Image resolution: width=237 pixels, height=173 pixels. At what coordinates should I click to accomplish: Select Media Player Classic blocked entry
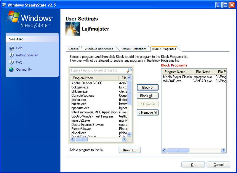click(x=194, y=77)
